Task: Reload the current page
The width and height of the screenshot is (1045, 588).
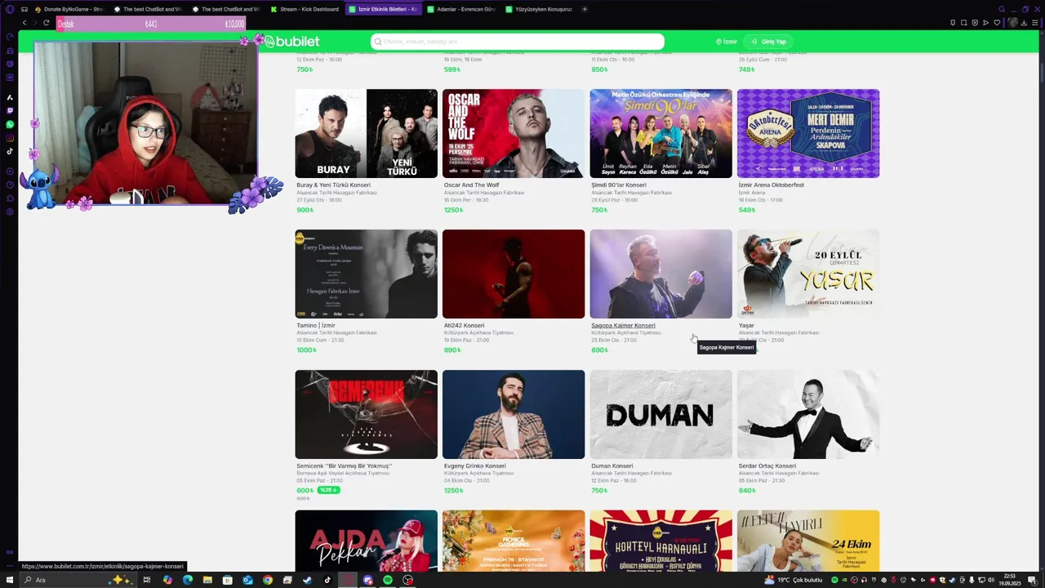Action: [46, 23]
